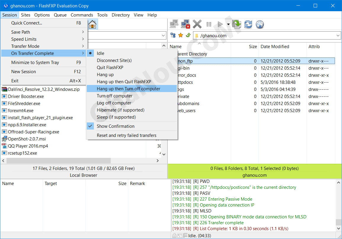The width and height of the screenshot is (342, 239).
Task: Click the OpenShot-2.0.7.msi installer icon
Action: [x=4, y=139]
